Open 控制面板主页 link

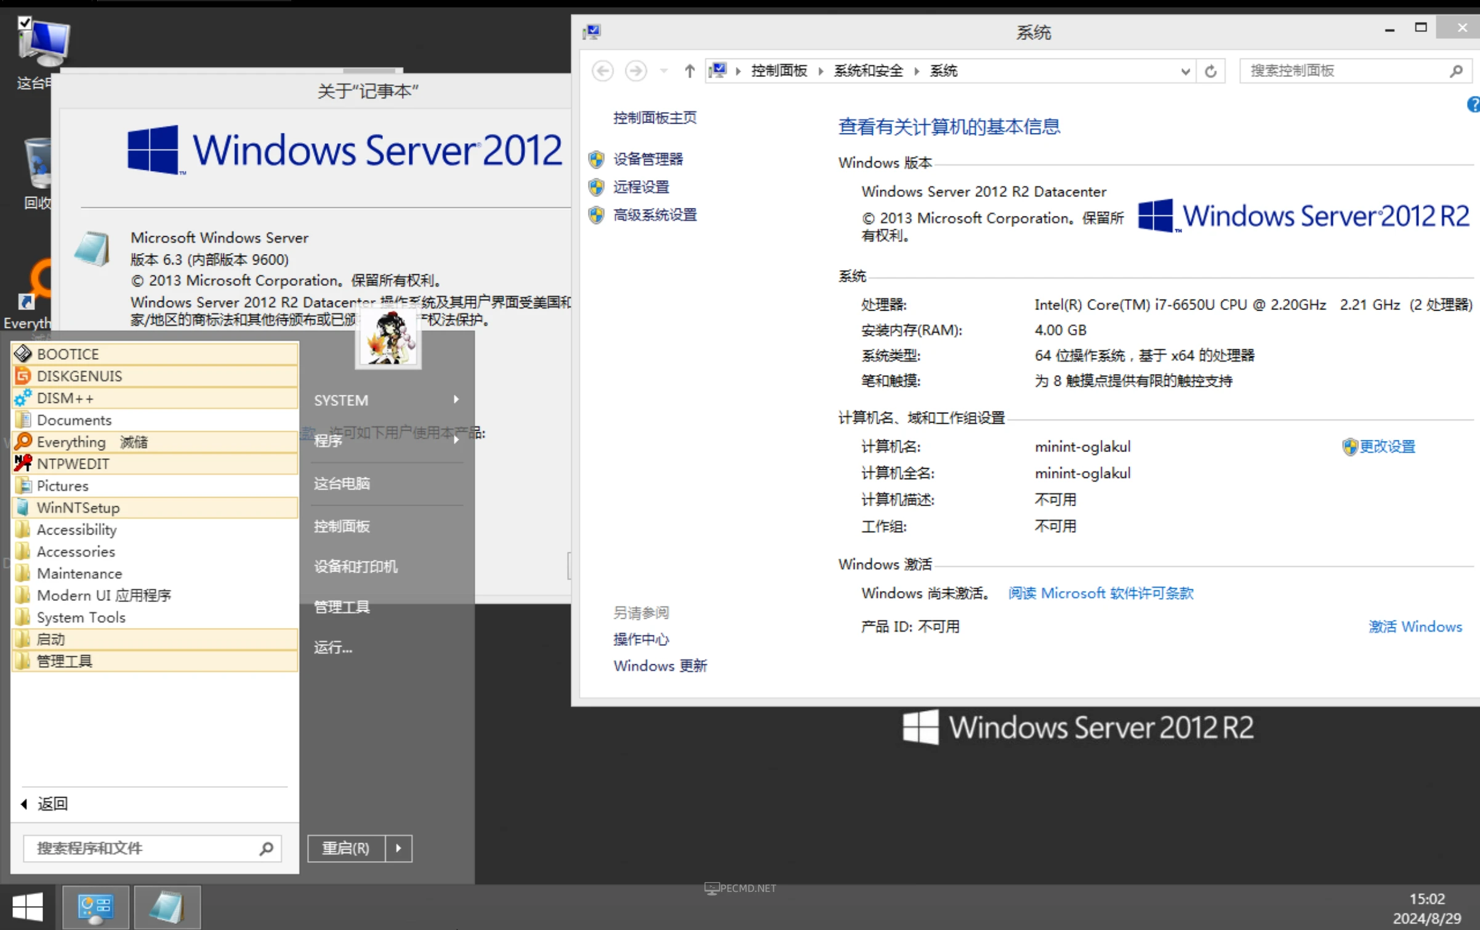654,117
